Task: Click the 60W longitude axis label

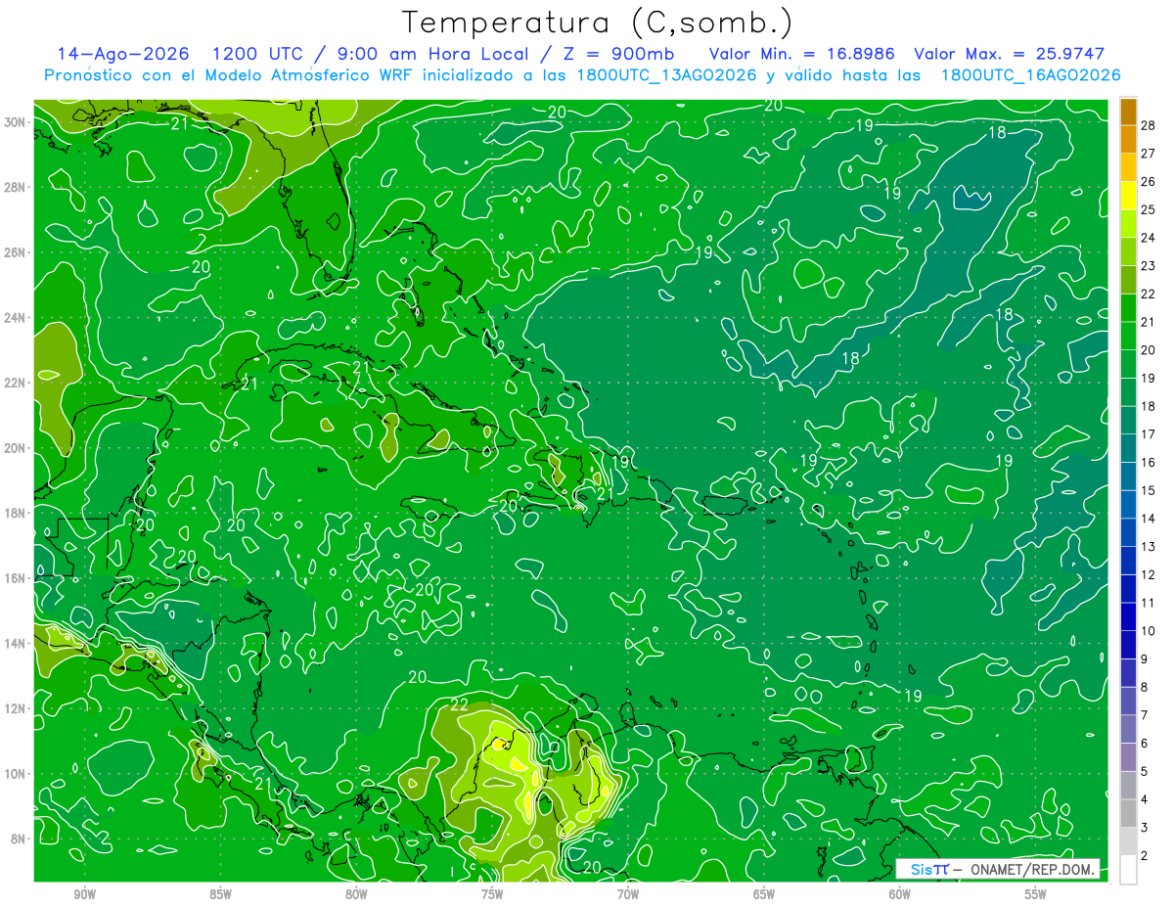Action: pos(900,894)
